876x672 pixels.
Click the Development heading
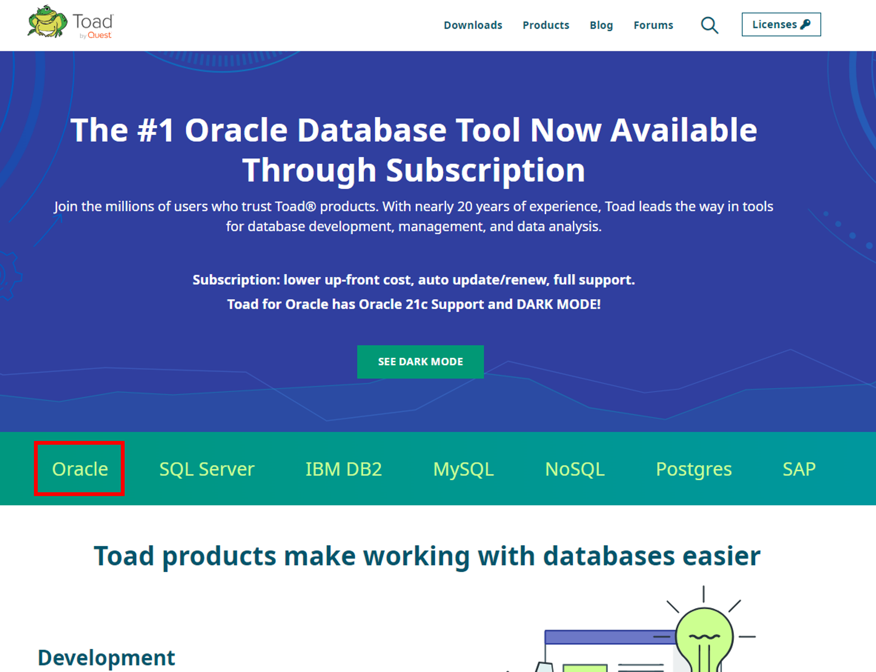pyautogui.click(x=106, y=658)
